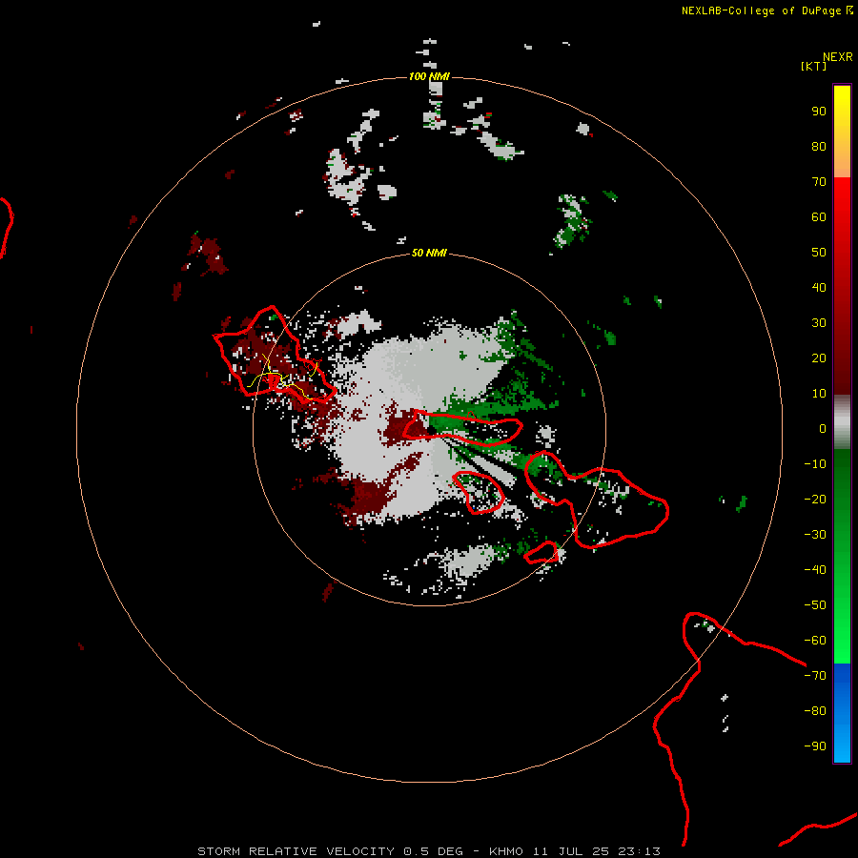
Task: Pick the bright red segment of the color bar
Action: [842, 286]
